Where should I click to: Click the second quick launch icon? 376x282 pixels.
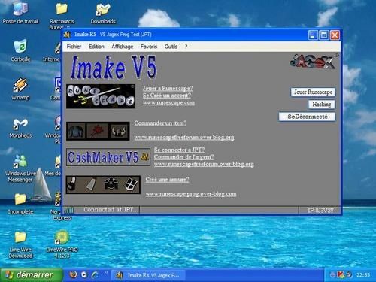click(84, 275)
